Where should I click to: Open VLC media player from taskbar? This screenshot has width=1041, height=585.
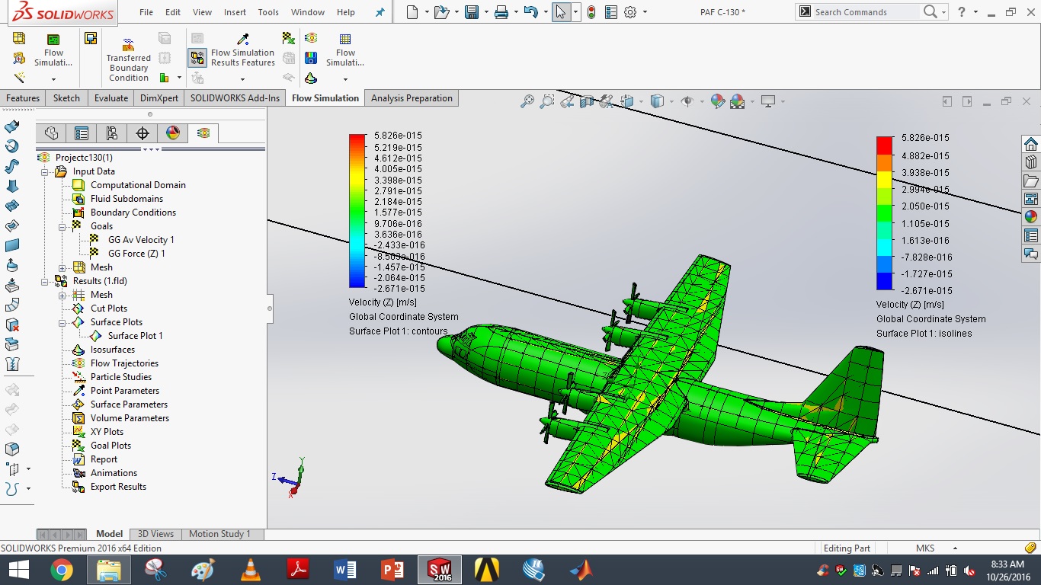pos(250,569)
